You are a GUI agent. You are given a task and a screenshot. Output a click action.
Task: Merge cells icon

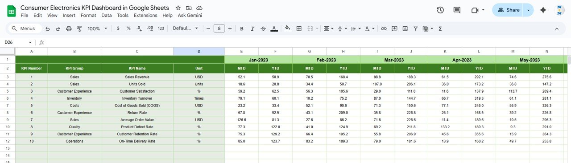tap(310, 29)
